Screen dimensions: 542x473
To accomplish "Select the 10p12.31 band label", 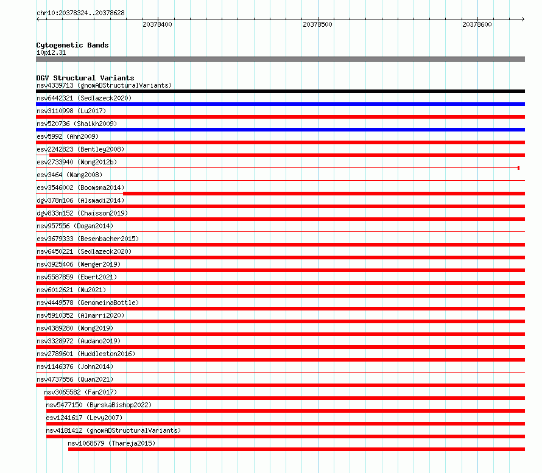I will coord(51,52).
